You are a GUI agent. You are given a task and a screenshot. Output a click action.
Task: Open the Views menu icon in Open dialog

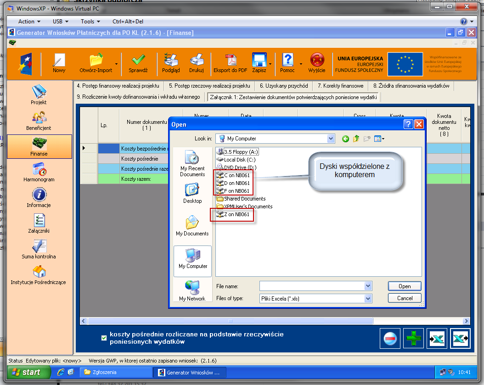point(379,139)
